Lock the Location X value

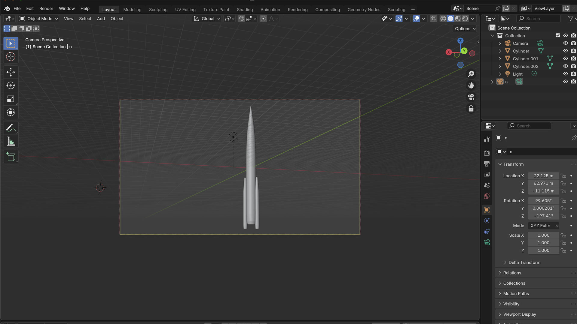tap(563, 176)
